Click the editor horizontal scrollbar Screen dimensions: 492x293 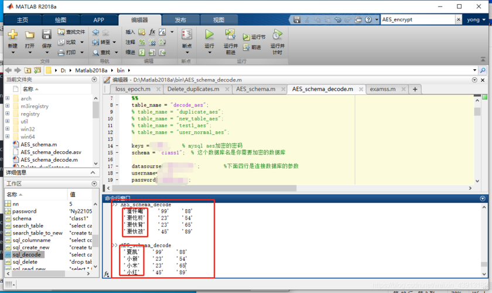coord(204,188)
